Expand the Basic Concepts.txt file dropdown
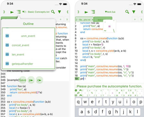Image resolution: width=144 pixels, height=117 pixels. 36,12
